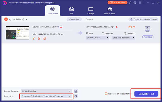Viewport: 162px width, 102px height.
Task: Click the Paramètres button
Action: (148, 37)
